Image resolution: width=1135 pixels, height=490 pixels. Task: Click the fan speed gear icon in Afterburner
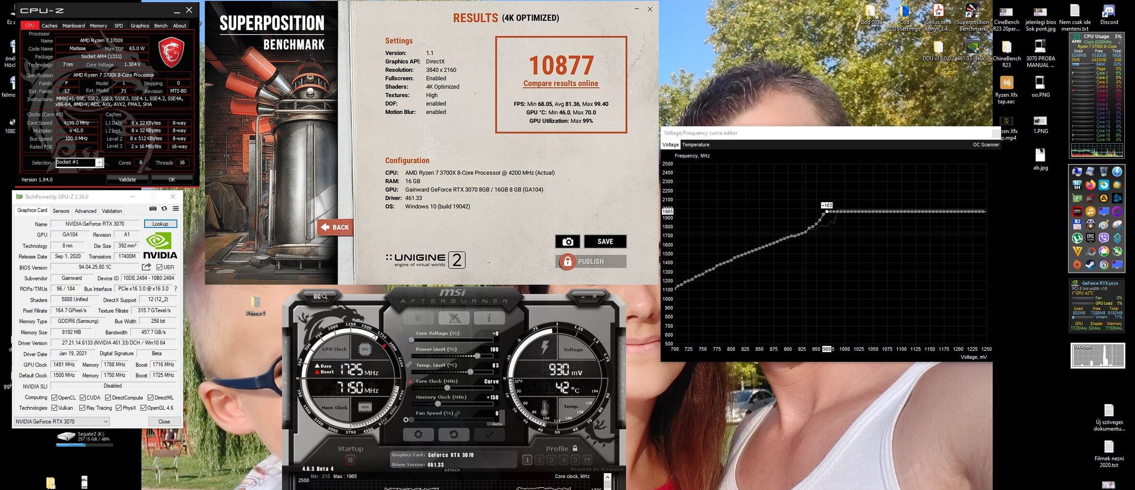(x=406, y=420)
